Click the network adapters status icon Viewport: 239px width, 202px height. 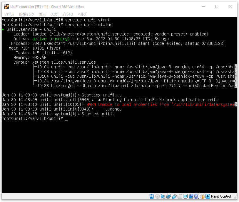click(x=168, y=196)
